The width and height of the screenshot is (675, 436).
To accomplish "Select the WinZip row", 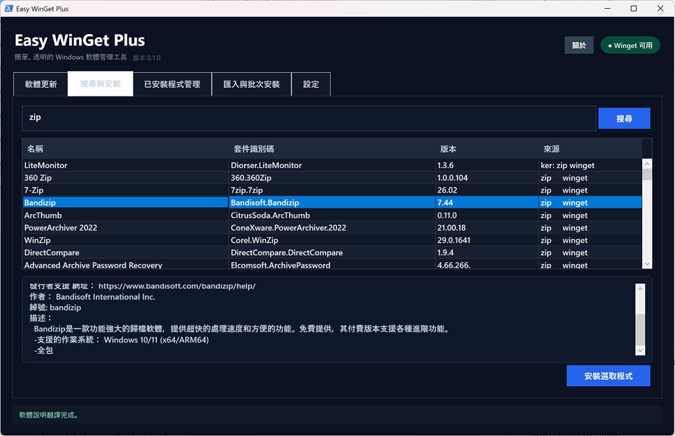I will click(x=332, y=240).
